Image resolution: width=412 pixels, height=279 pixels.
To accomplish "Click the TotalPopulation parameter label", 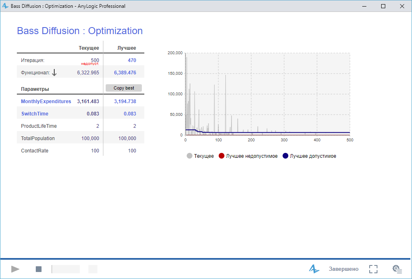I will (x=38, y=138).
